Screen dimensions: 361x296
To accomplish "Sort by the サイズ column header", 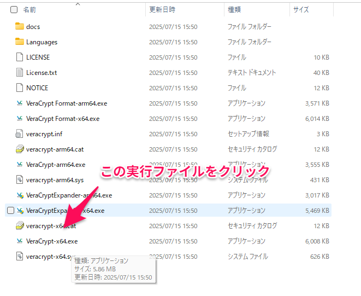I will pyautogui.click(x=301, y=10).
